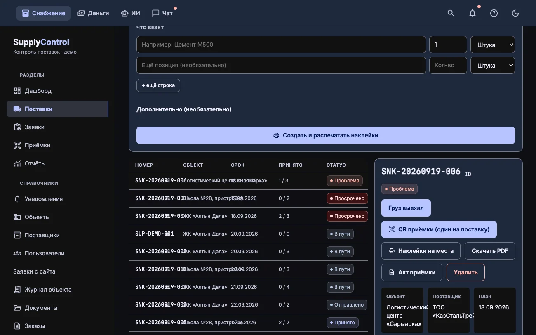The height and width of the screenshot is (335, 536).
Task: Open first Штука unit dropdown
Action: 493,45
